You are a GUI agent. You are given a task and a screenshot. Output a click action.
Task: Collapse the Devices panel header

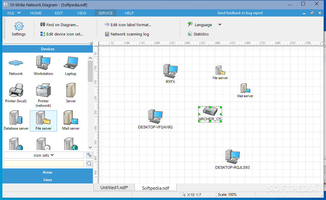click(48, 49)
